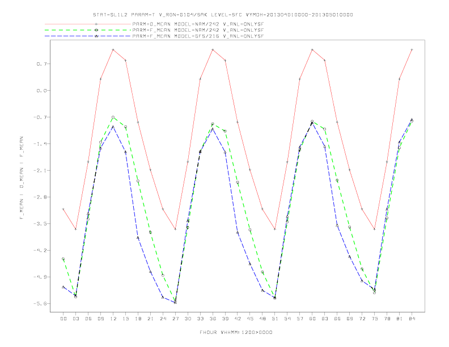Screen dimensions: 449x347
Task: Click y-axis tick label -3.5
Action: click(40, 223)
